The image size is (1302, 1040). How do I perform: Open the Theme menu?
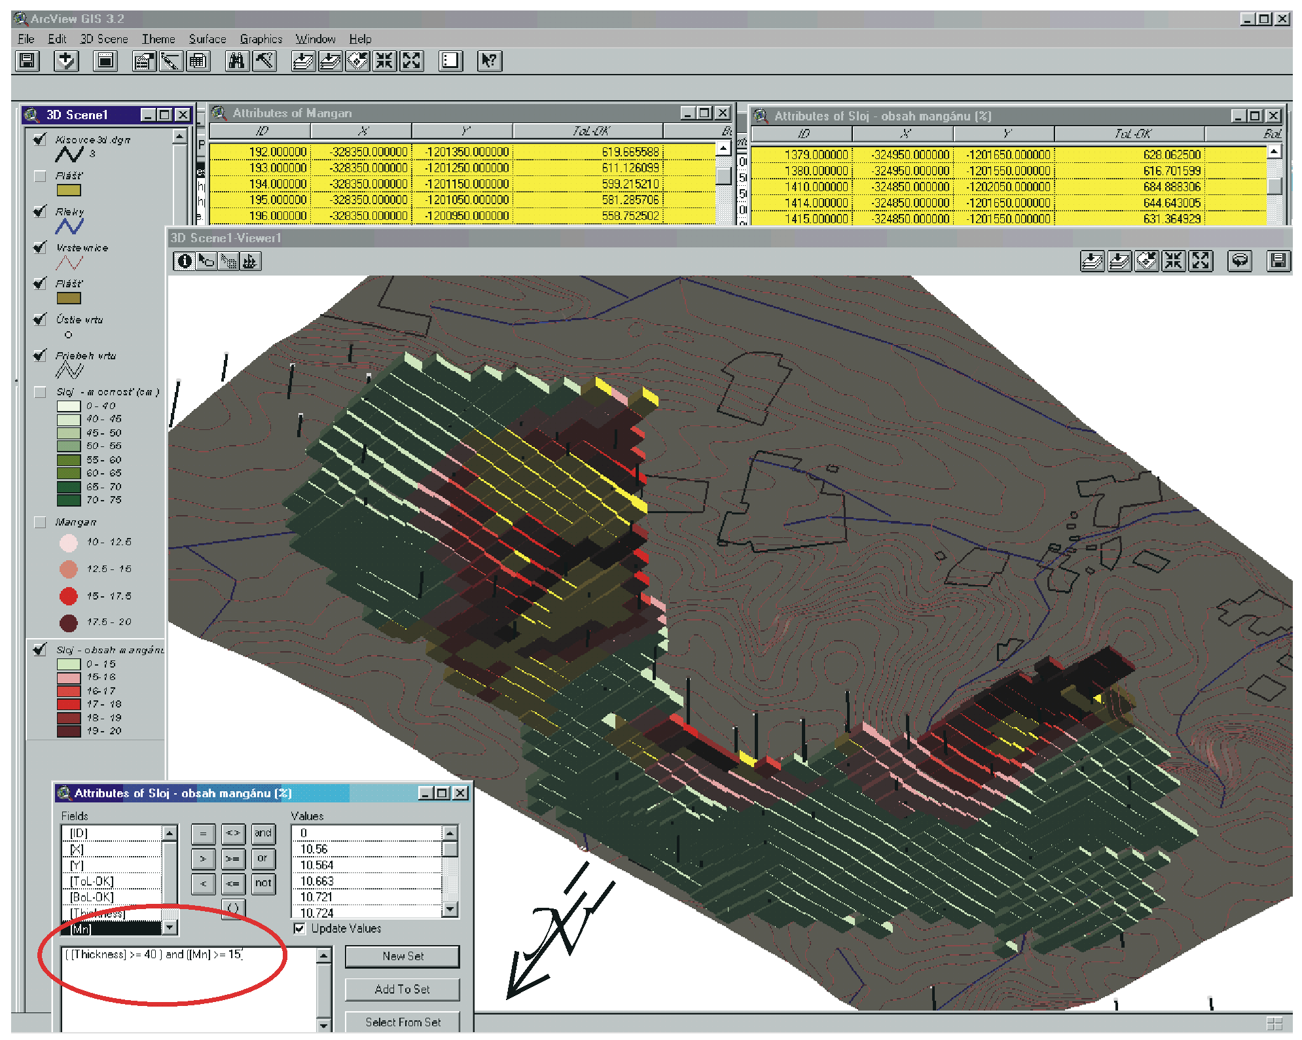tap(158, 39)
